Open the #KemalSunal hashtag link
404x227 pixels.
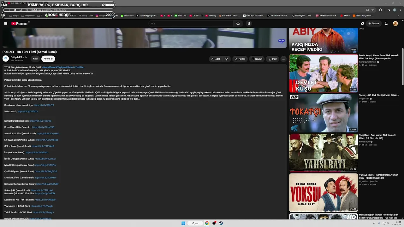pos(49,67)
